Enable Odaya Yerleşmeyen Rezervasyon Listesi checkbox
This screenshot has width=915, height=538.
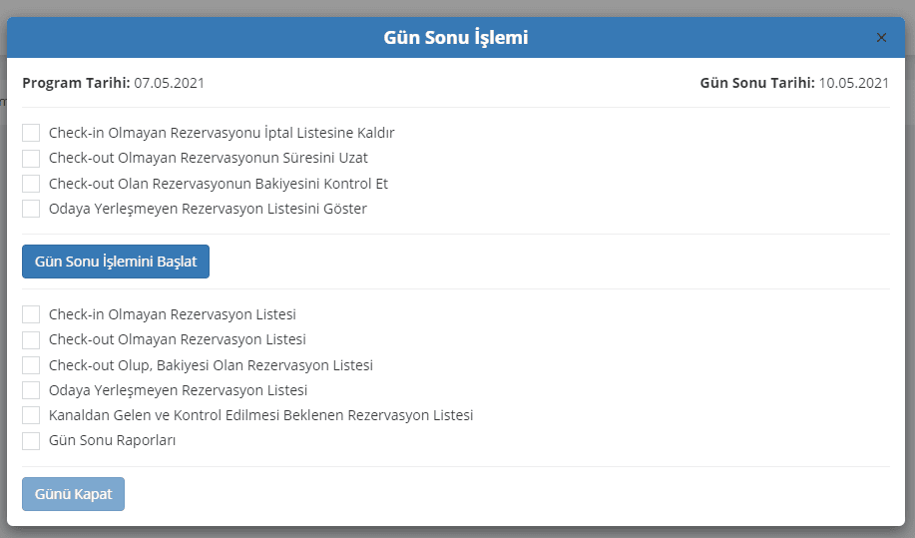point(31,390)
